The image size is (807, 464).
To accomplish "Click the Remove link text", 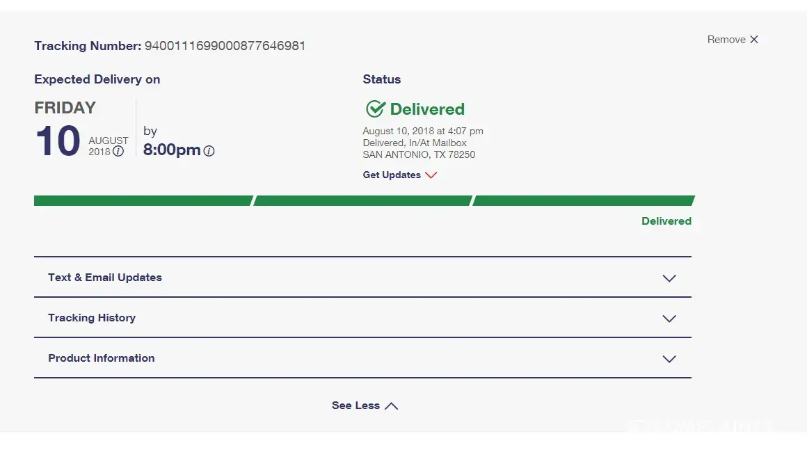I will (x=726, y=40).
